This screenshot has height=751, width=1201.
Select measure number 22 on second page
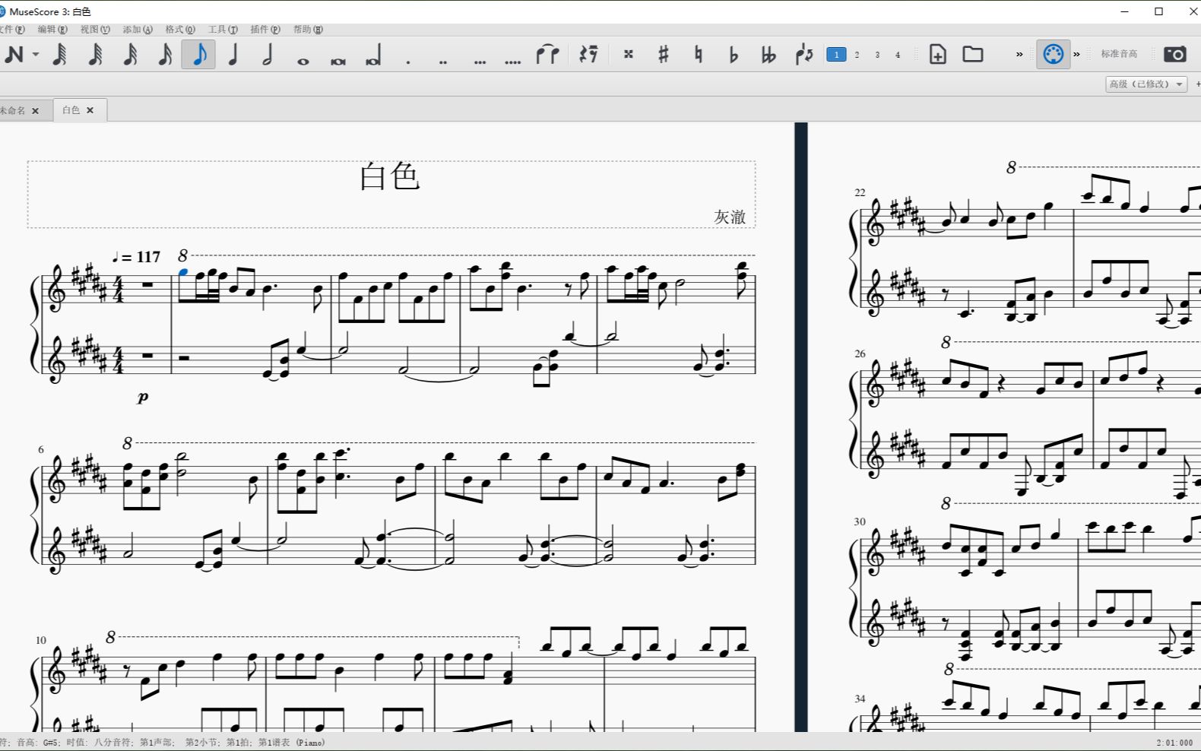click(x=860, y=192)
